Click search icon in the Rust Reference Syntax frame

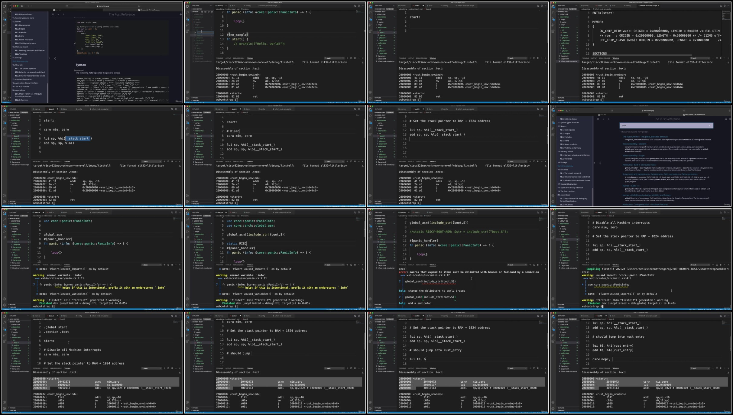[x=63, y=14]
